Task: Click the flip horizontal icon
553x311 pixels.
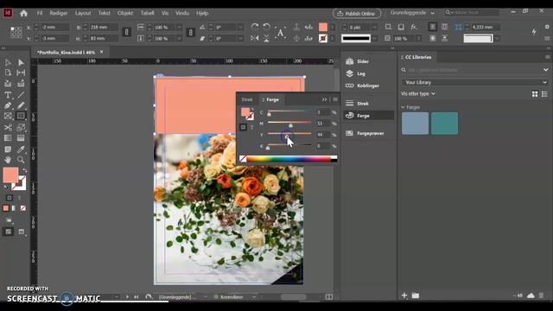Action: 255,38
